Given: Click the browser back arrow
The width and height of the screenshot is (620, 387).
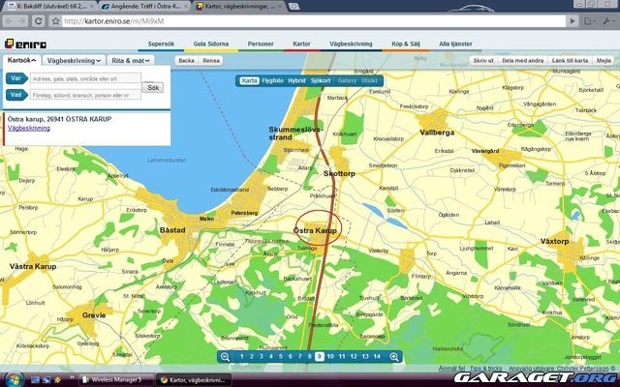Looking at the screenshot, I should (x=8, y=20).
